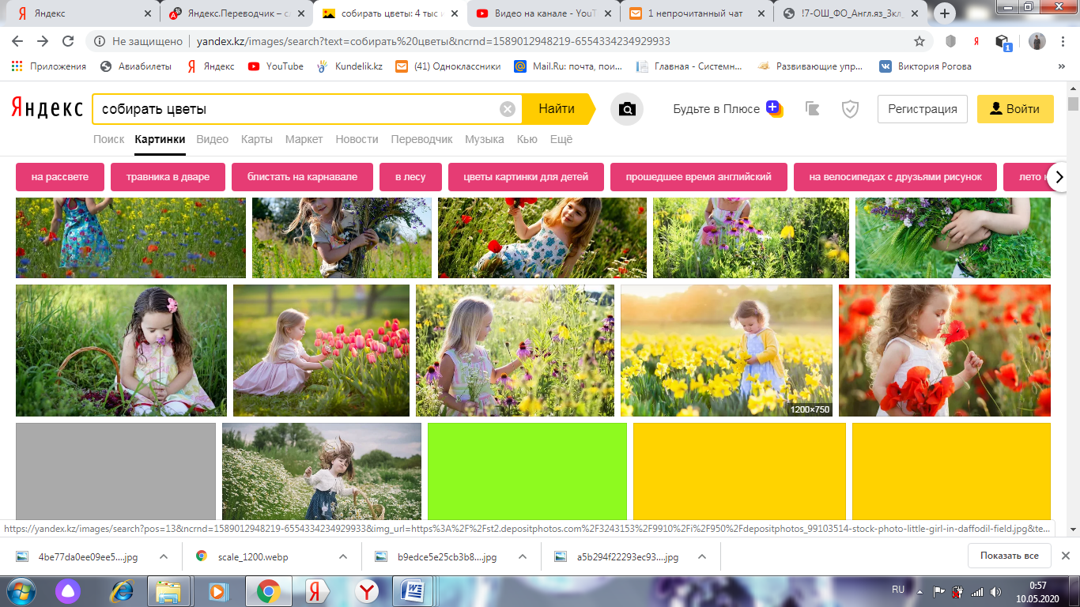This screenshot has height=607, width=1080.
Task: Apply the 'на рассвете' filter chip
Action: click(x=60, y=177)
